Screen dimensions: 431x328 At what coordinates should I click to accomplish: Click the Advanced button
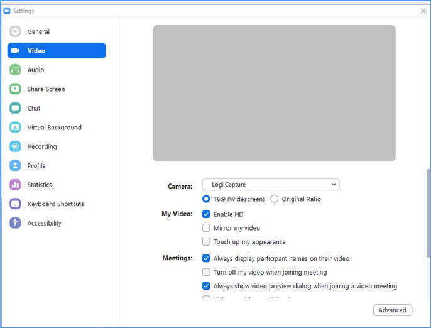pos(392,310)
